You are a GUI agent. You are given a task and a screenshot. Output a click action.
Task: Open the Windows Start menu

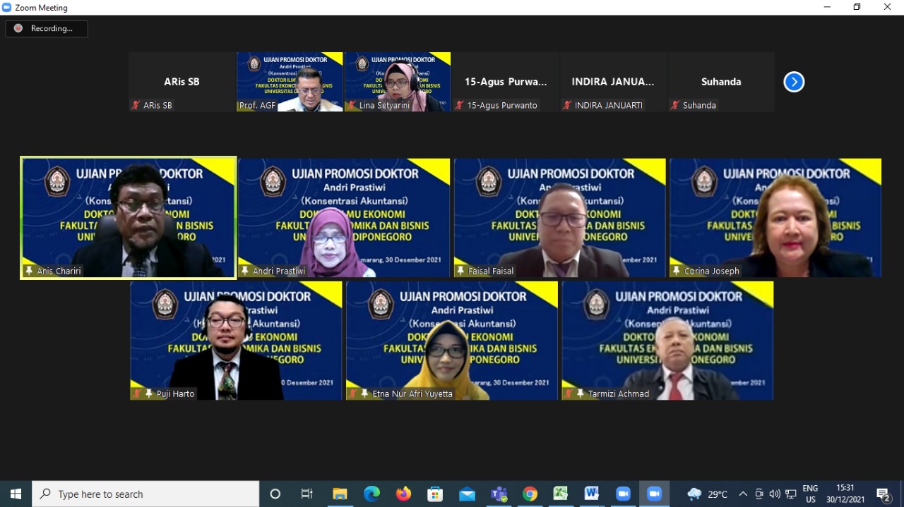tap(16, 494)
